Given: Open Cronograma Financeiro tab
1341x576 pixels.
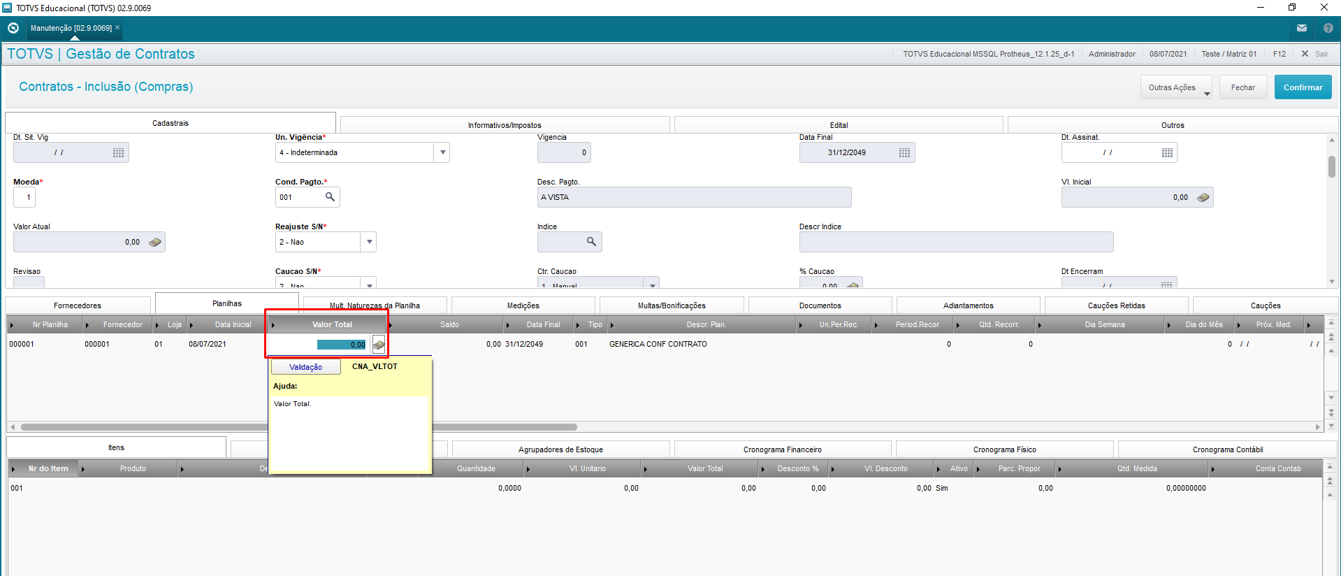Looking at the screenshot, I should click(783, 449).
